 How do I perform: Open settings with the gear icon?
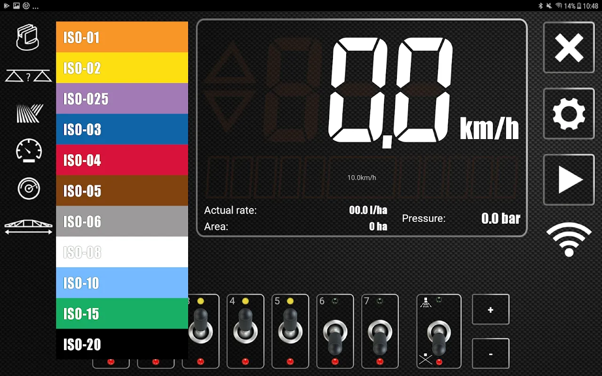(x=569, y=114)
